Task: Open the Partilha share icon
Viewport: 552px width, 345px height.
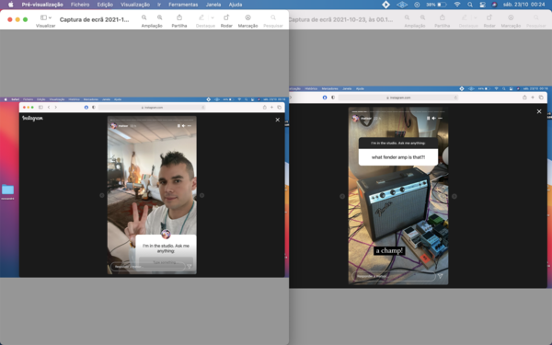Action: [x=179, y=17]
